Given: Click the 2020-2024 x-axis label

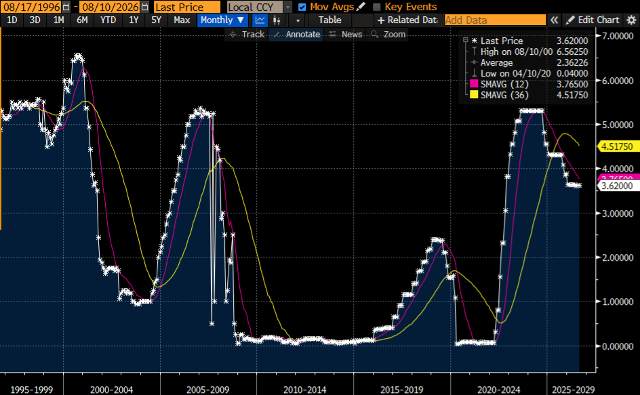Looking at the screenshot, I should (499, 390).
